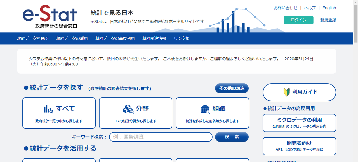This screenshot has width=358, height=162.
Task: Open the 統計データの活用 menu
Action: point(72,38)
